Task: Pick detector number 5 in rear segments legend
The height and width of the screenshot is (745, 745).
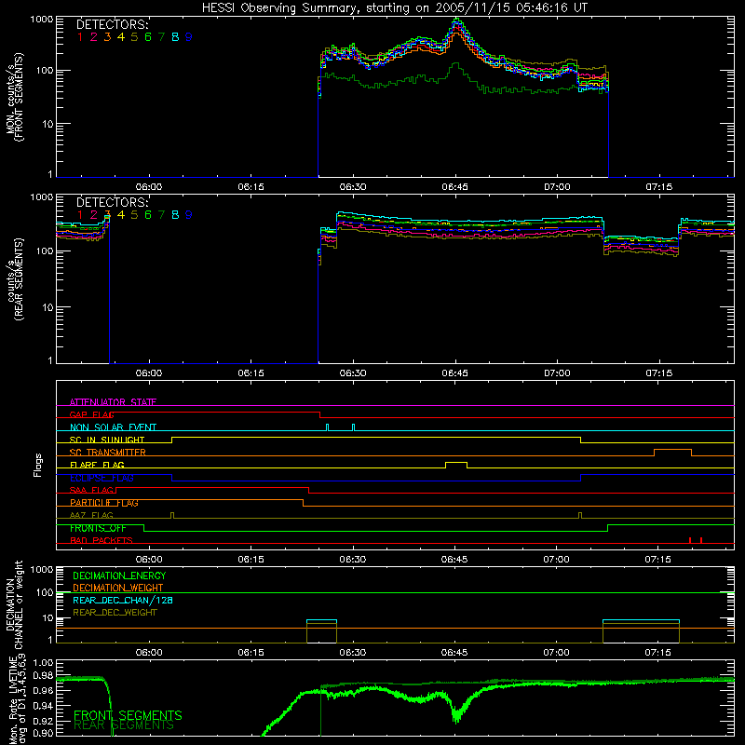Action: tap(134, 215)
